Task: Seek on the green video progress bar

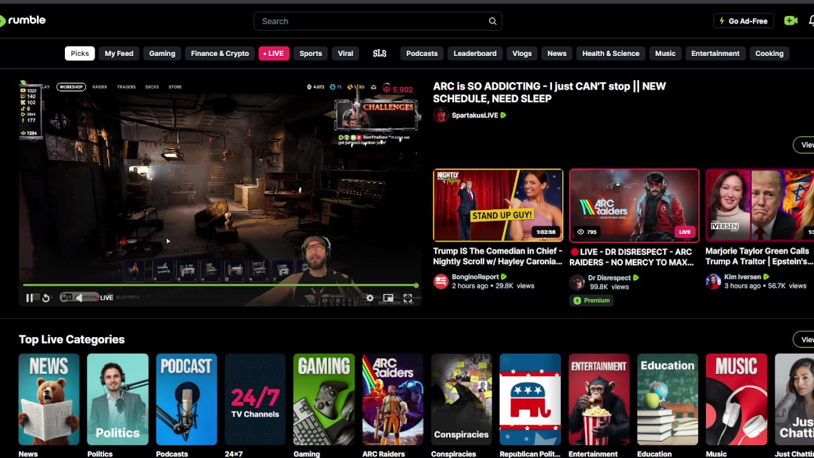Action: pyautogui.click(x=221, y=286)
